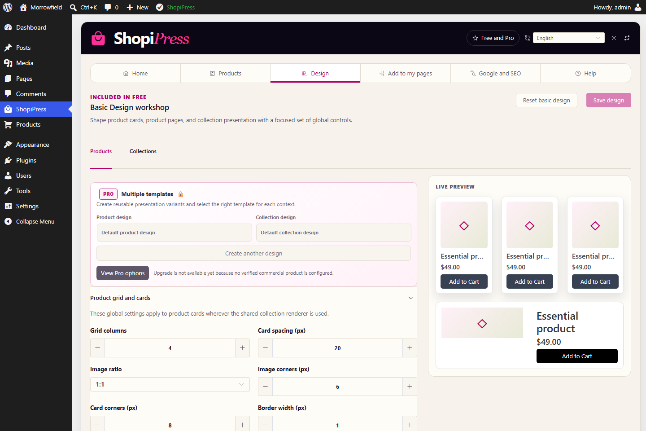Image resolution: width=646 pixels, height=431 pixels.
Task: Open the Default product design selector
Action: tap(174, 233)
